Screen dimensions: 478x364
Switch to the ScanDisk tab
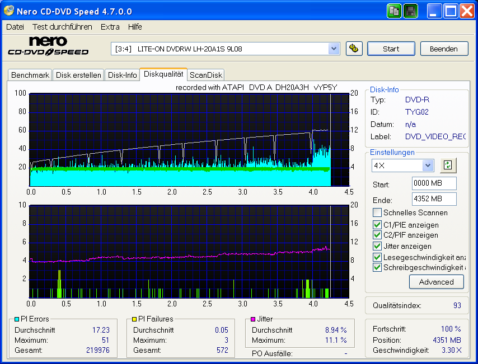[x=205, y=74]
